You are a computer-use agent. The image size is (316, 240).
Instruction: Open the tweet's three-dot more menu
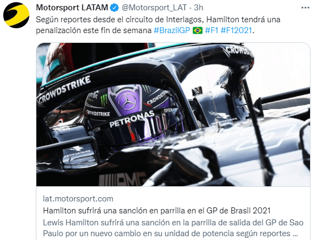click(305, 8)
